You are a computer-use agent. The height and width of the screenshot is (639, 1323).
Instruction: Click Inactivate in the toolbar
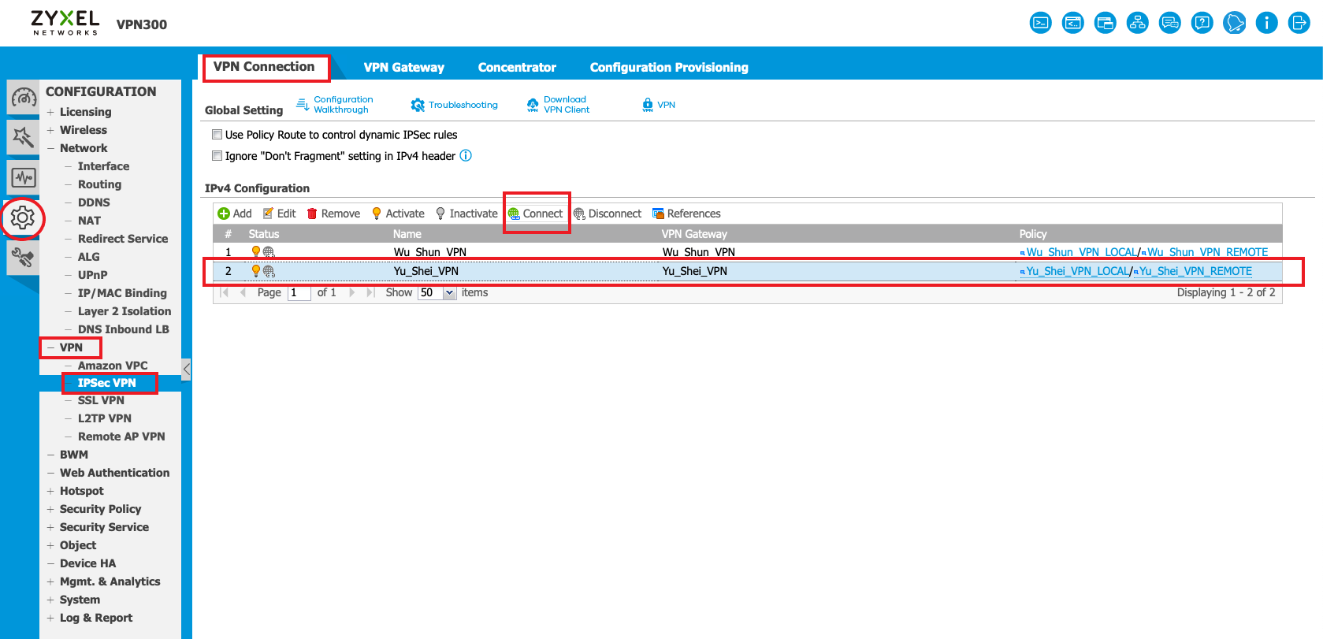(x=466, y=214)
